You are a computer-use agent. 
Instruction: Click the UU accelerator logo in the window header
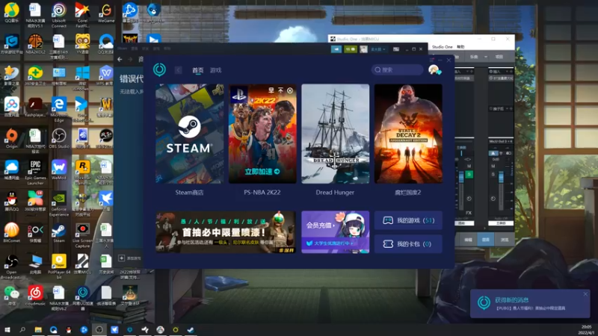[159, 69]
